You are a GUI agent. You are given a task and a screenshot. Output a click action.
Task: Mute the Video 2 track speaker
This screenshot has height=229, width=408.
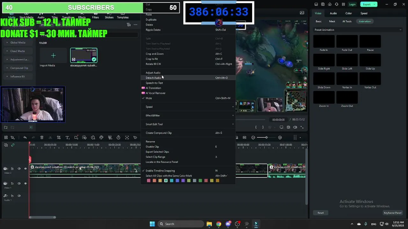(19, 169)
